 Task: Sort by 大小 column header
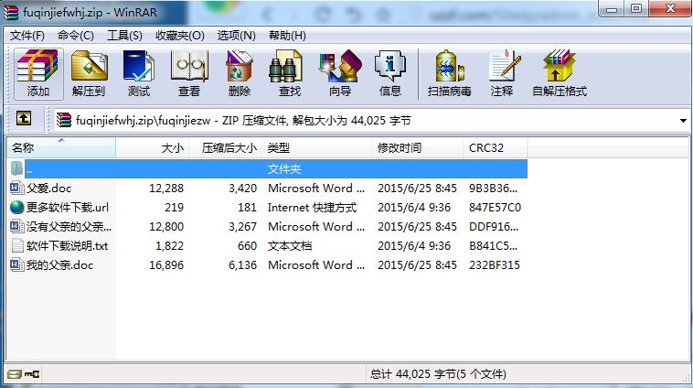(x=153, y=147)
